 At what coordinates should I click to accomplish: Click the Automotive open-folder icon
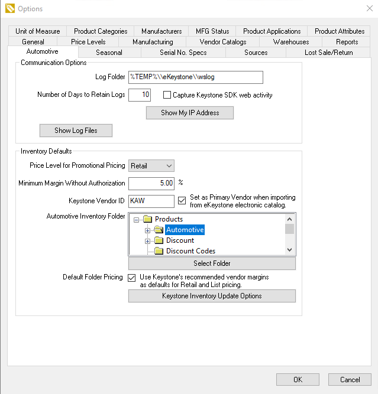pyautogui.click(x=159, y=230)
